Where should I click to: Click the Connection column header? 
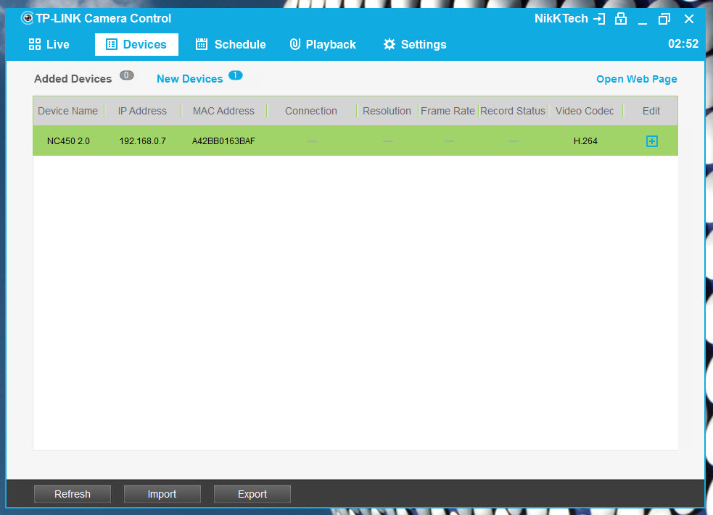(311, 111)
